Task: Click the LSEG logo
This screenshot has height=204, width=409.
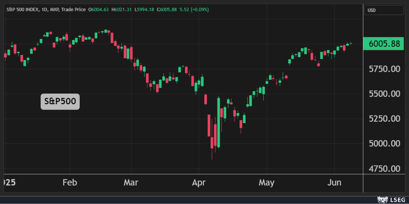Action: 392,199
